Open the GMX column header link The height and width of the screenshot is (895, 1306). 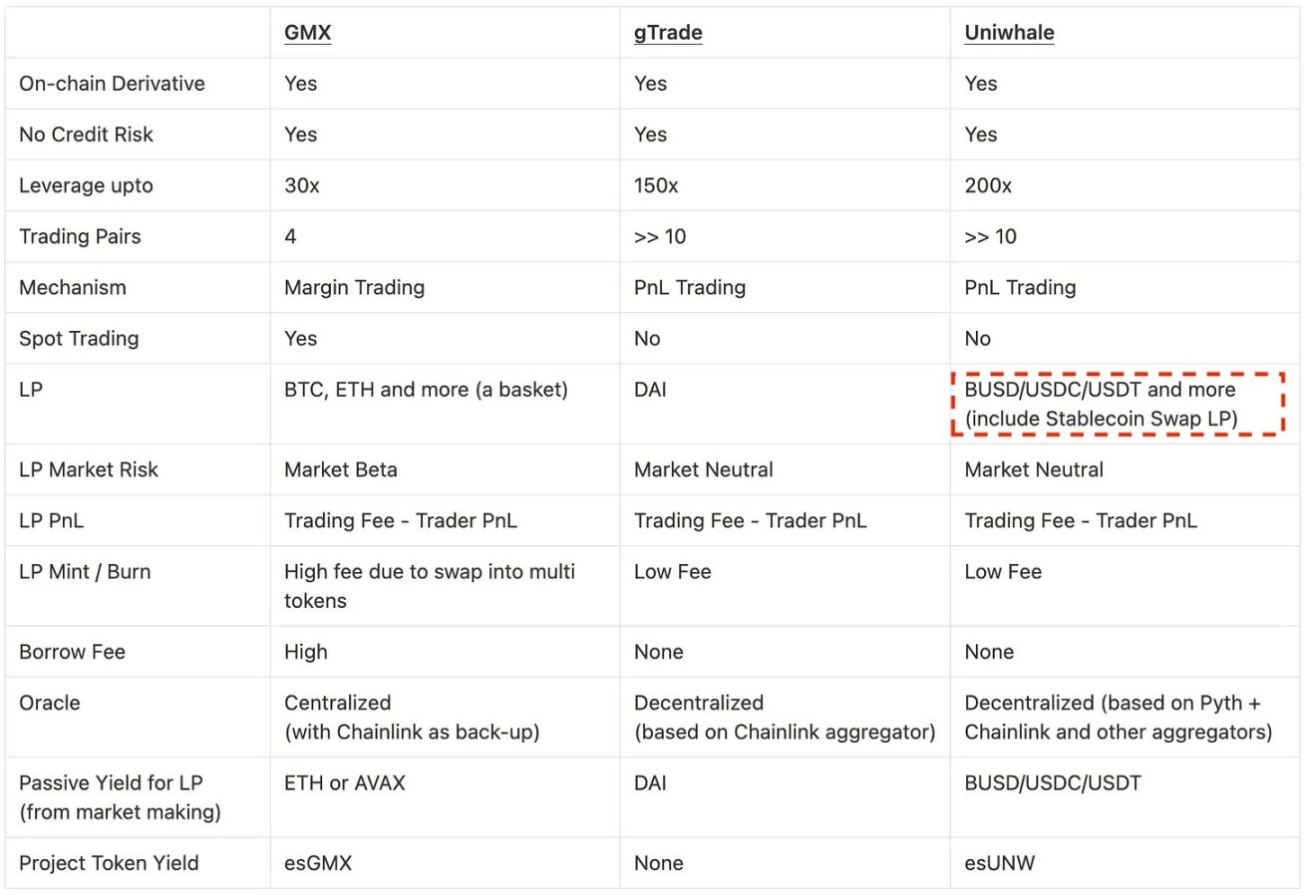307,33
